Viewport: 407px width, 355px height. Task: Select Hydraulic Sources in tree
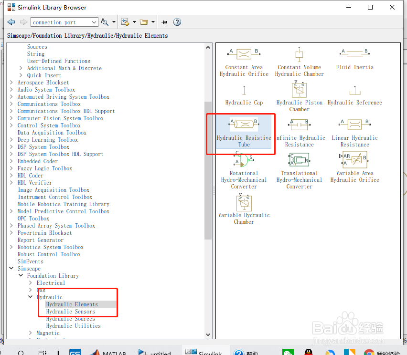(x=71, y=319)
